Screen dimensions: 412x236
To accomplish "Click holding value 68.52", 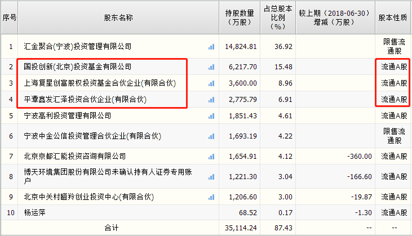I will tap(248, 213).
